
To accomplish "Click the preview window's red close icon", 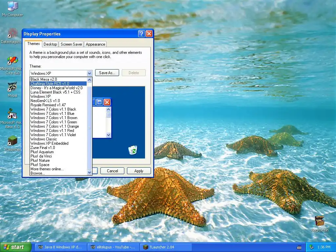I will click(107, 102).
